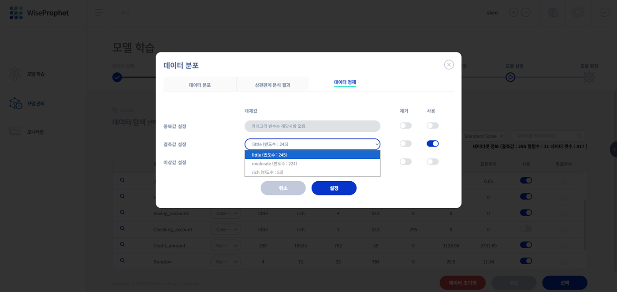Open the globe language icon
Viewport: 617px width, 292px height.
click(553, 13)
